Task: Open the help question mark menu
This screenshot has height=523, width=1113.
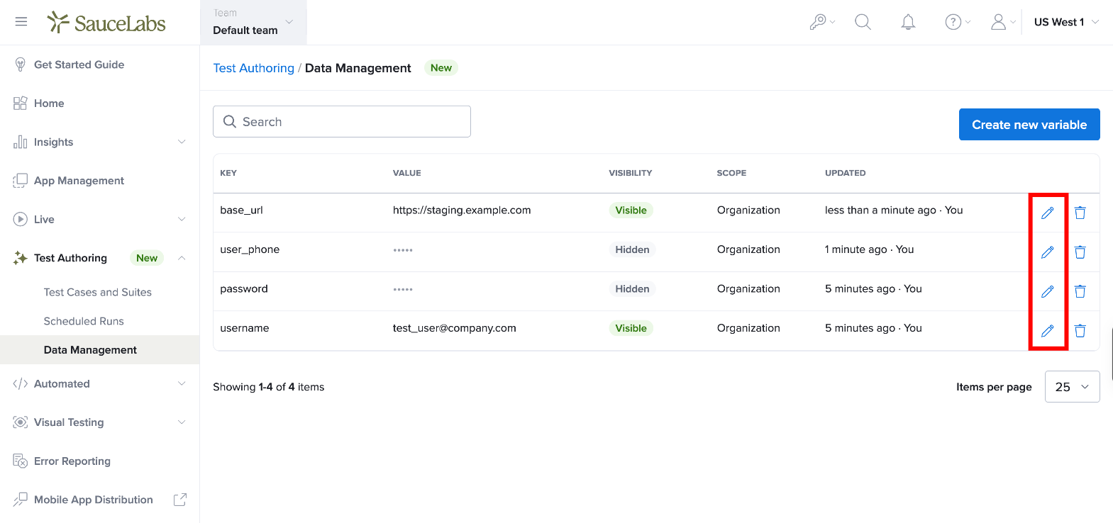Action: click(x=957, y=22)
